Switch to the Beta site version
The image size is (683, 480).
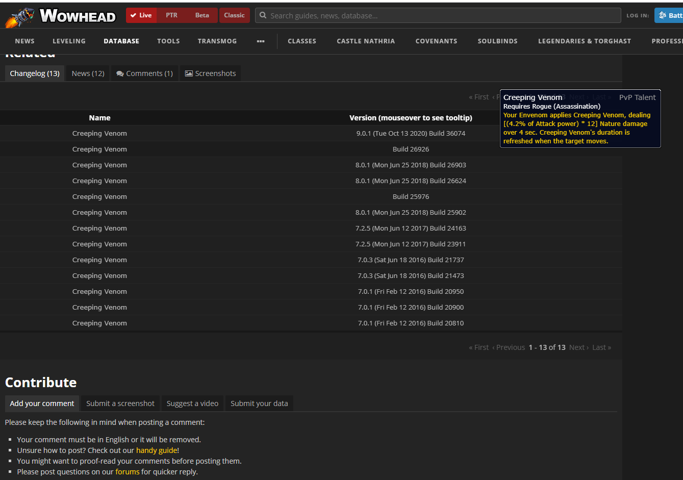coord(202,15)
